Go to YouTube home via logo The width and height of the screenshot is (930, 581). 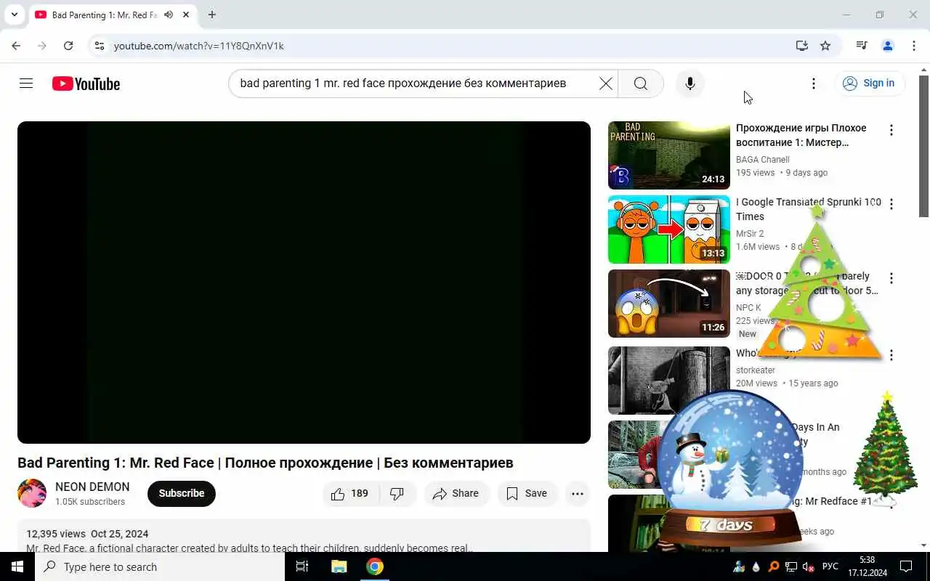(86, 84)
